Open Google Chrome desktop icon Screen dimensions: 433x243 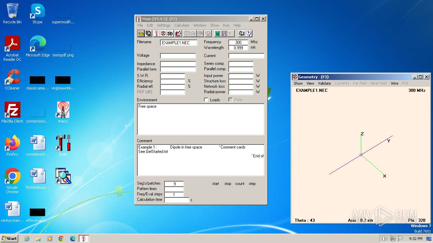coord(12,181)
